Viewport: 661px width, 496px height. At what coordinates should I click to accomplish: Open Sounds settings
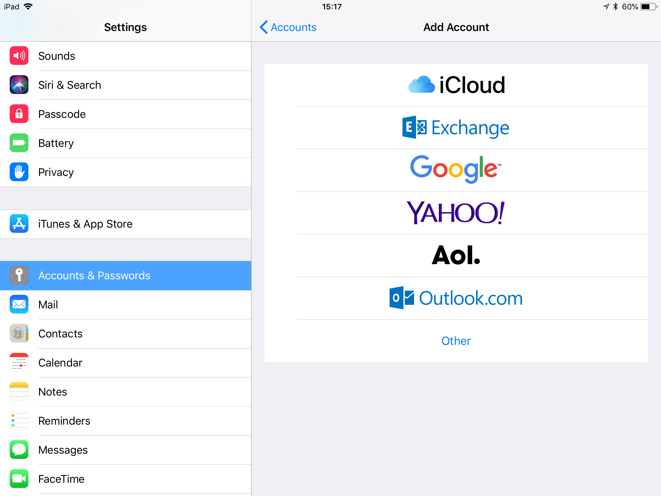pyautogui.click(x=126, y=56)
